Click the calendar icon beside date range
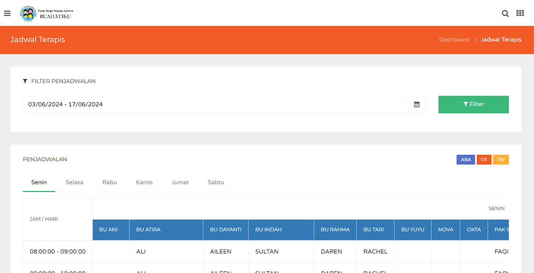The image size is (534, 273). pos(417,105)
